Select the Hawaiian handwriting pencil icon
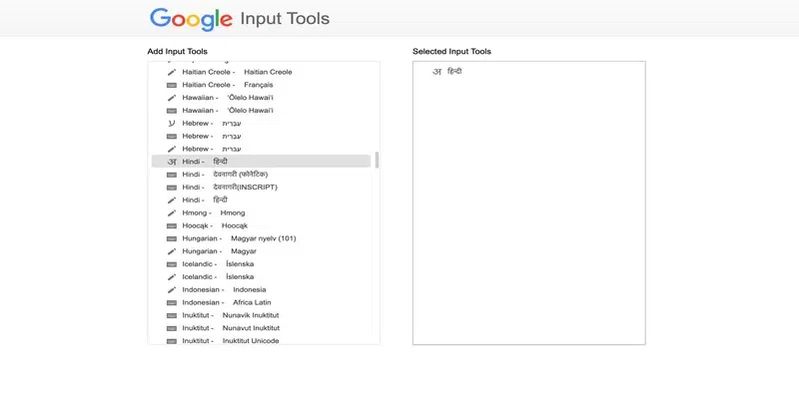This screenshot has height=399, width=799. pyautogui.click(x=172, y=98)
